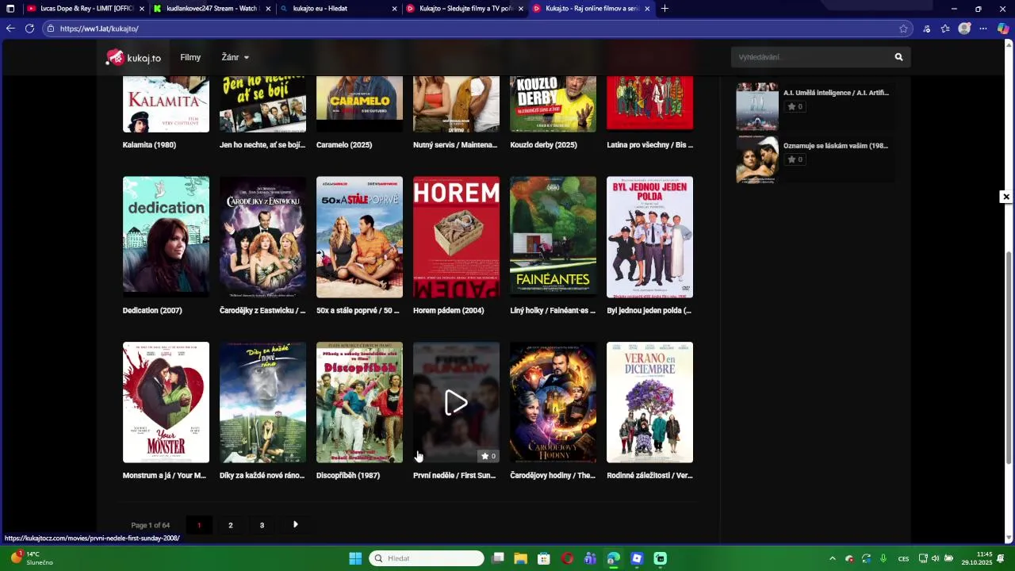Open Monstrum a já Your Monster poster
This screenshot has height=571, width=1015.
pos(166,402)
